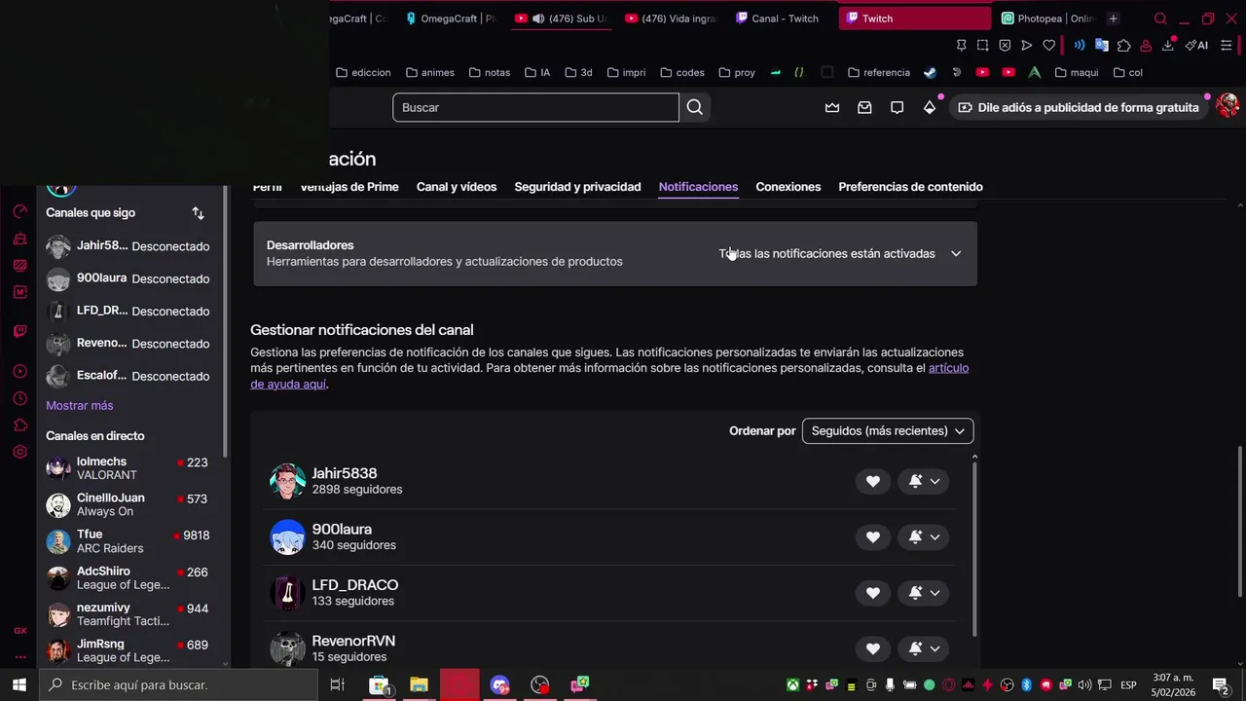Click the search magnifier button
This screenshot has height=701, width=1246.
(x=694, y=107)
